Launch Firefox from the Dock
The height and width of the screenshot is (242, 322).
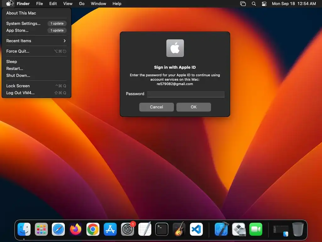point(75,229)
